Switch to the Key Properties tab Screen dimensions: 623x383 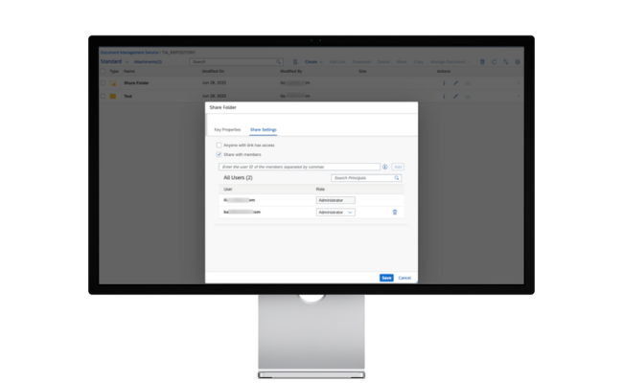pos(227,128)
